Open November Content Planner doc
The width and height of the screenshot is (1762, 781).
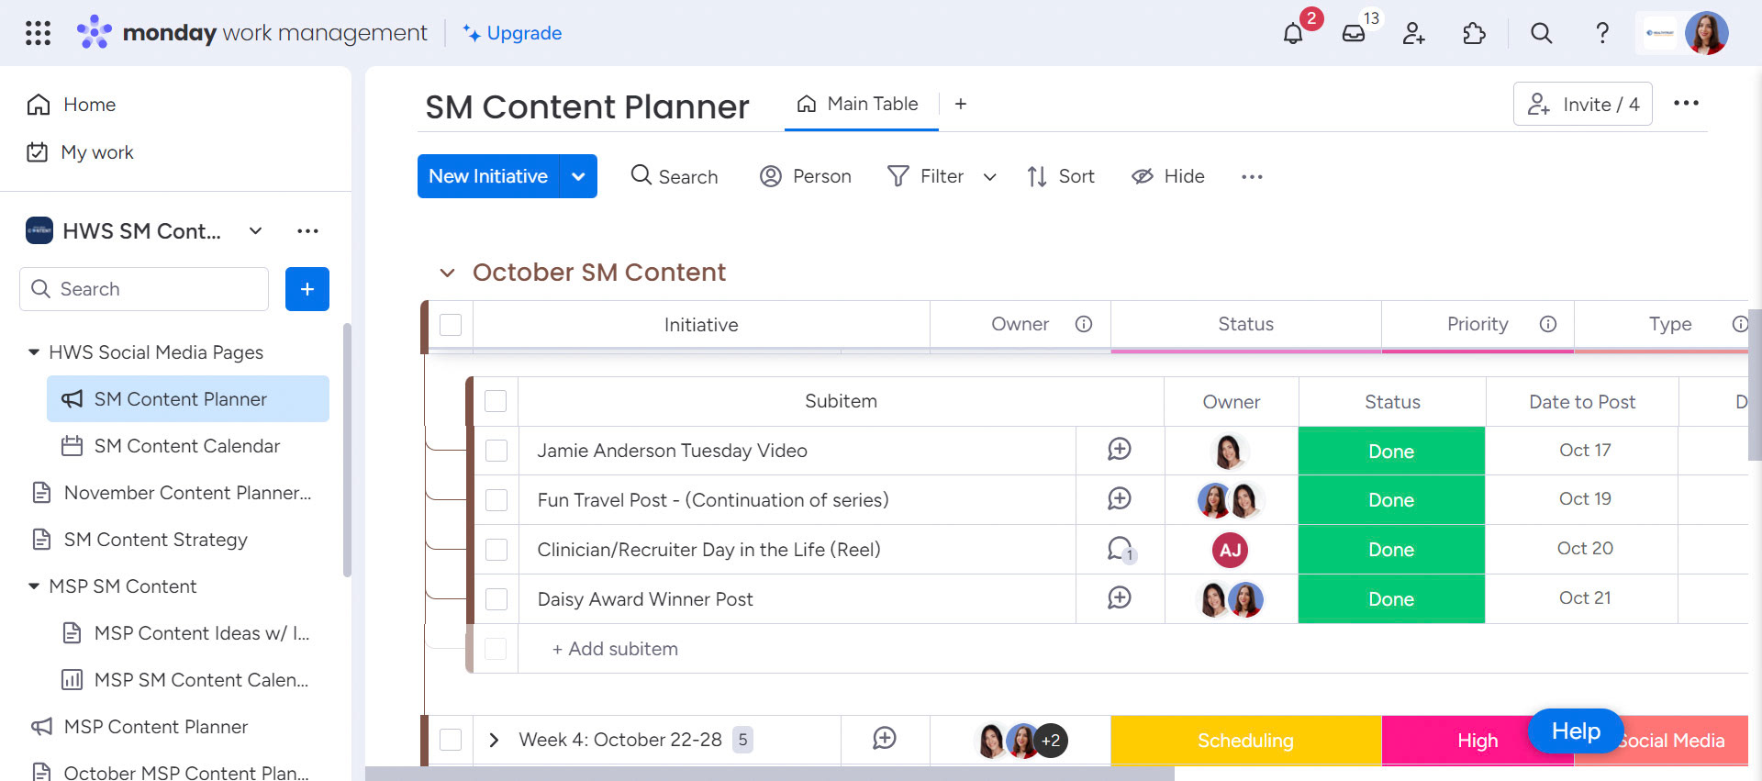click(173, 493)
